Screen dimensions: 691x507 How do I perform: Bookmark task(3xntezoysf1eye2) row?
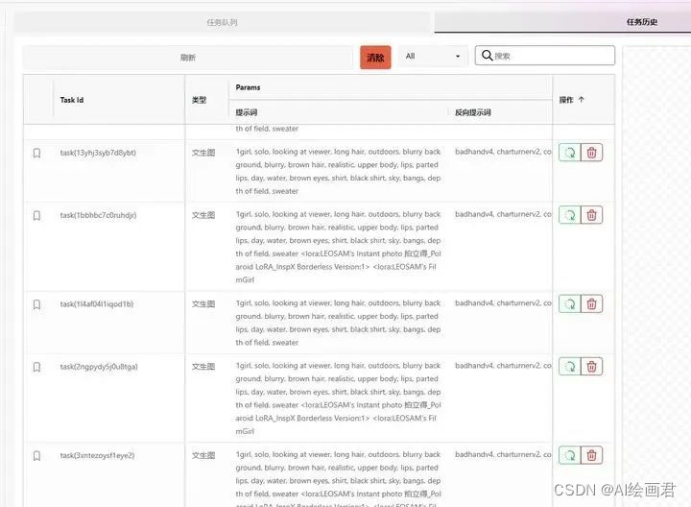(37, 456)
